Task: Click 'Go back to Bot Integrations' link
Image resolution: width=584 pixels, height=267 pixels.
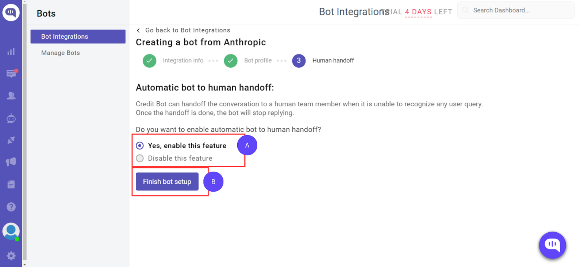Action: coord(188,30)
